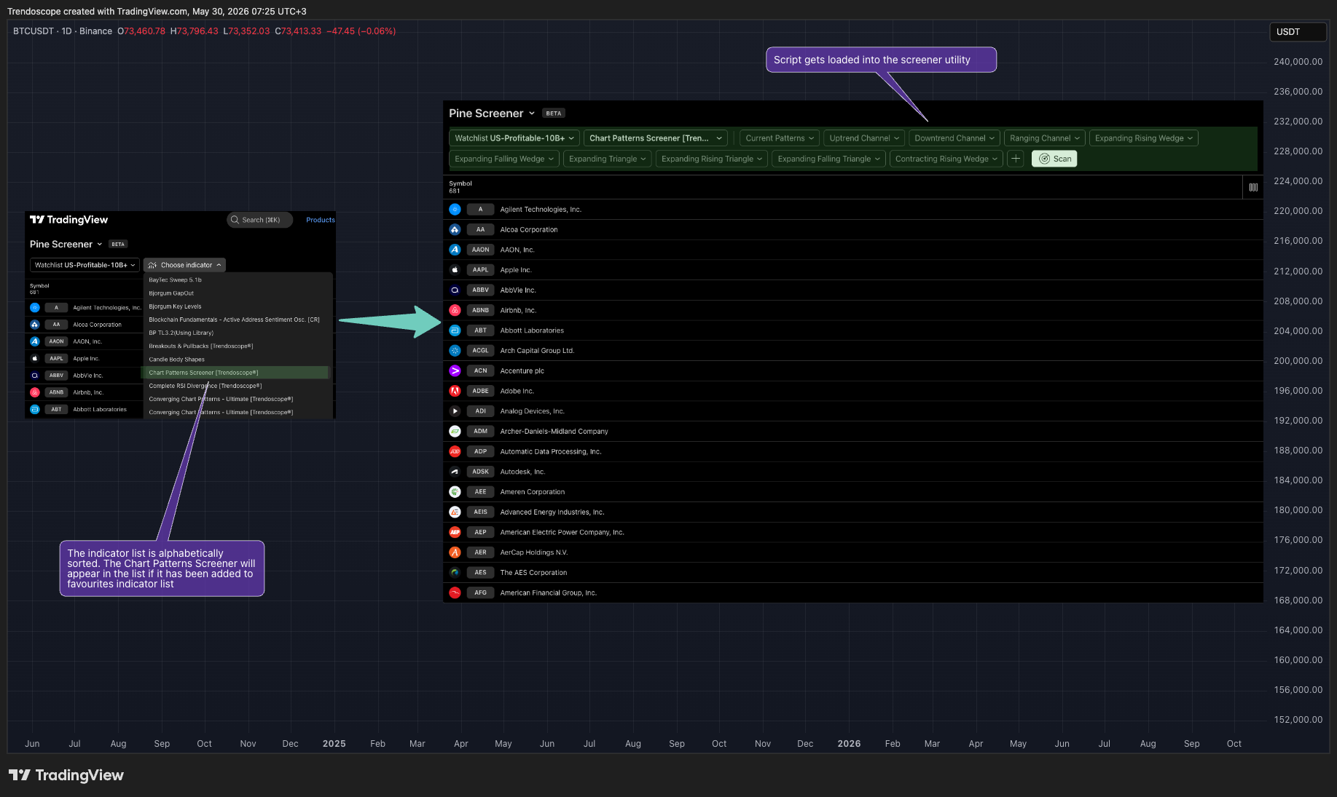Image resolution: width=1337 pixels, height=797 pixels.
Task: Click the Analog Devices logo icon
Action: (x=455, y=411)
